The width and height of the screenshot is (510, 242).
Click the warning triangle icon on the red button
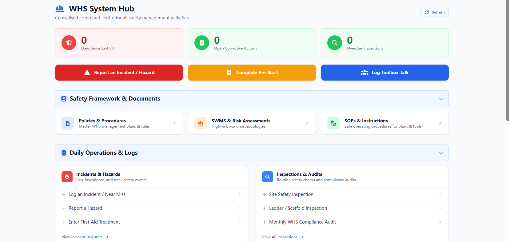[87, 73]
